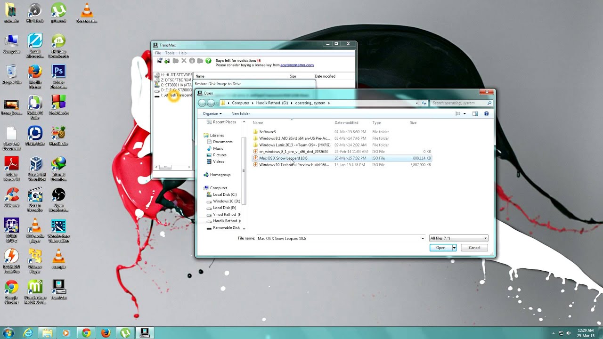The image size is (603, 339).
Task: Expand the File name history dropdown
Action: (423, 238)
